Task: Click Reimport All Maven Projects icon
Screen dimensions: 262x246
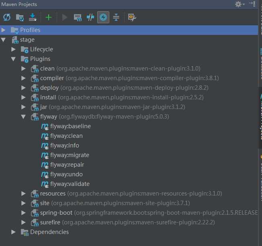Action: [7, 17]
